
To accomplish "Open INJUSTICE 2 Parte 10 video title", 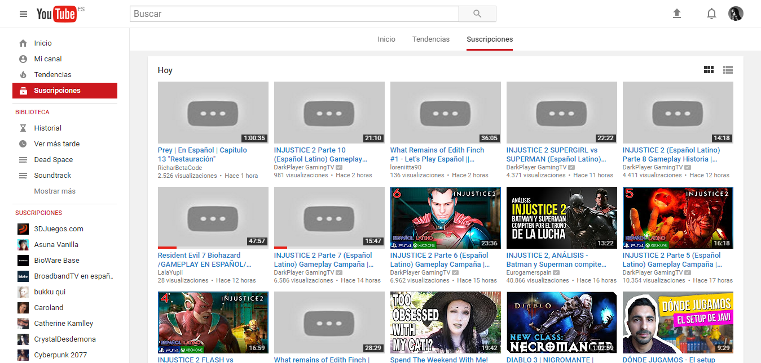I will (320, 155).
